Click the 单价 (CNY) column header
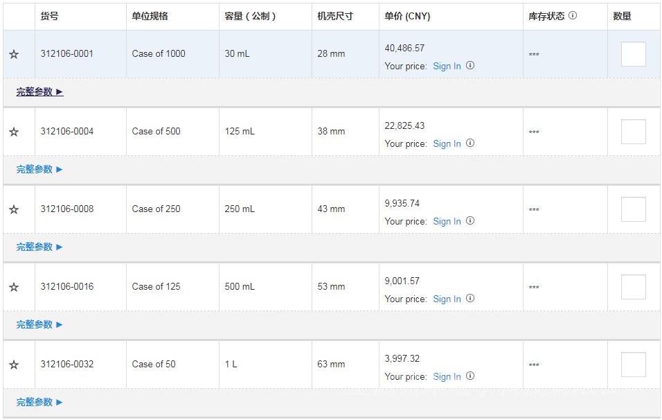This screenshot has width=662, height=420. (407, 16)
